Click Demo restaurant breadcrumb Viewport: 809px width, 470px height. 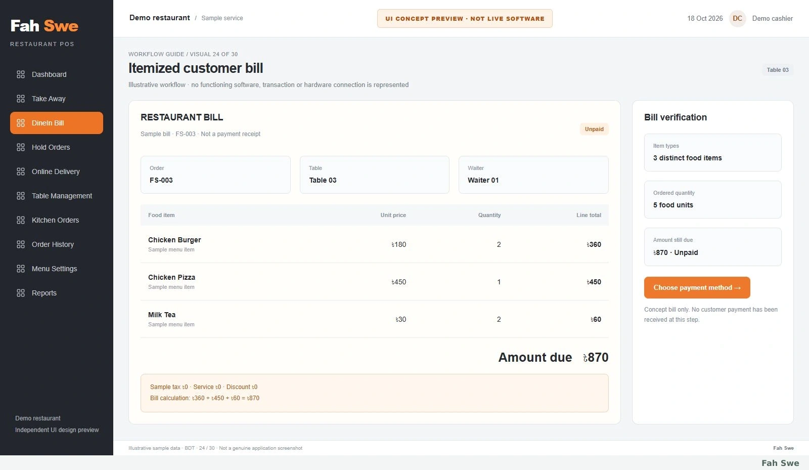coord(160,18)
